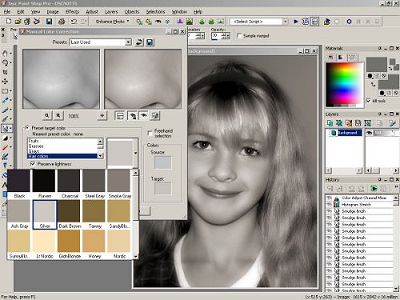Open the Presets dropdown showing Last Used
The width and height of the screenshot is (400, 300).
(x=128, y=42)
